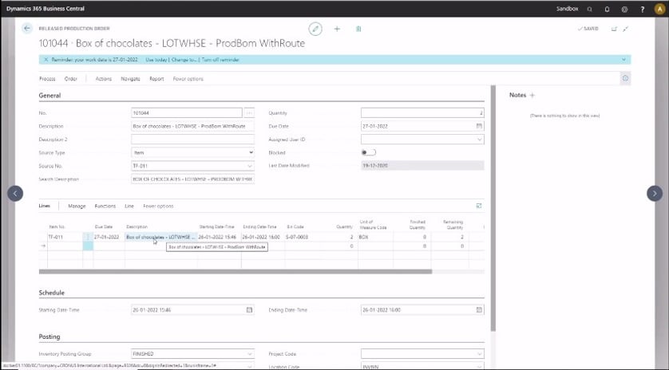Open user account avatar
The image size is (669, 370).
(x=659, y=9)
